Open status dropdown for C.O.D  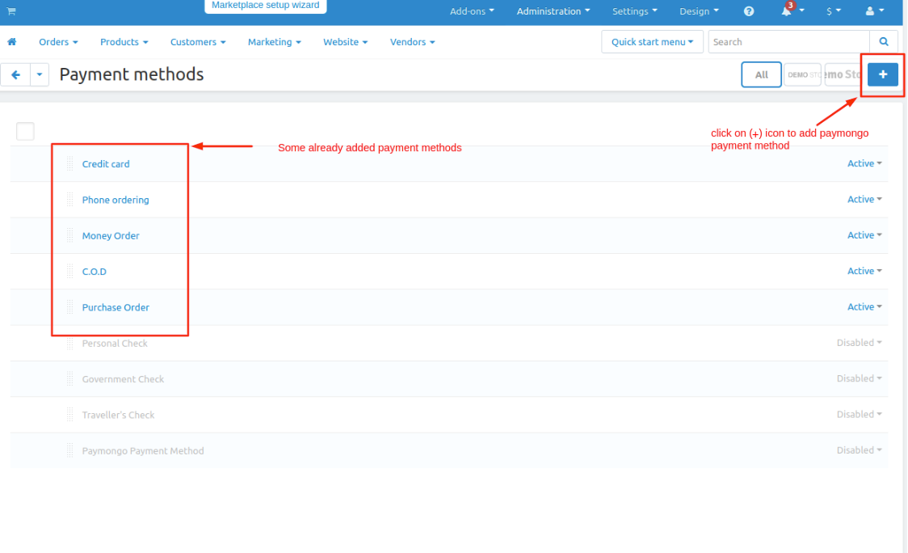[x=864, y=272]
